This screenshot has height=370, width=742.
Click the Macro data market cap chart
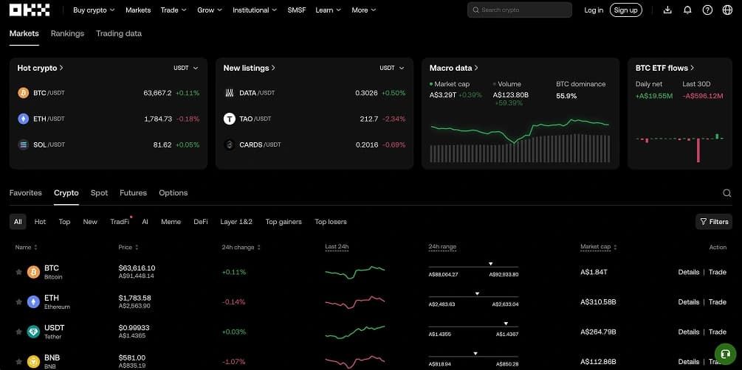click(520, 140)
